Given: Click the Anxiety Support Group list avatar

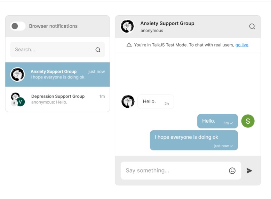Looking at the screenshot, I should click(18, 74).
